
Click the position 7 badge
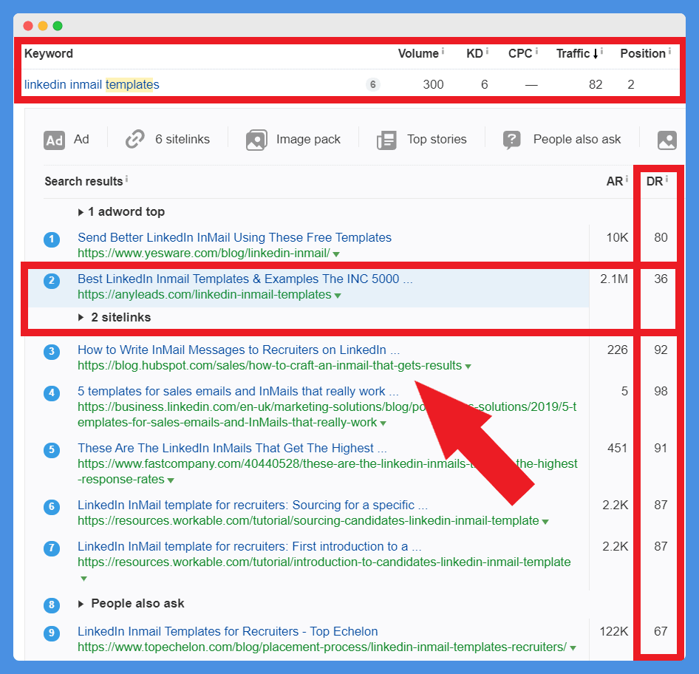pyautogui.click(x=52, y=548)
